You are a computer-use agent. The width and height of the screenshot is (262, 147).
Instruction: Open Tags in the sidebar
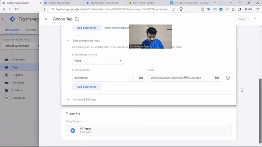15,67
